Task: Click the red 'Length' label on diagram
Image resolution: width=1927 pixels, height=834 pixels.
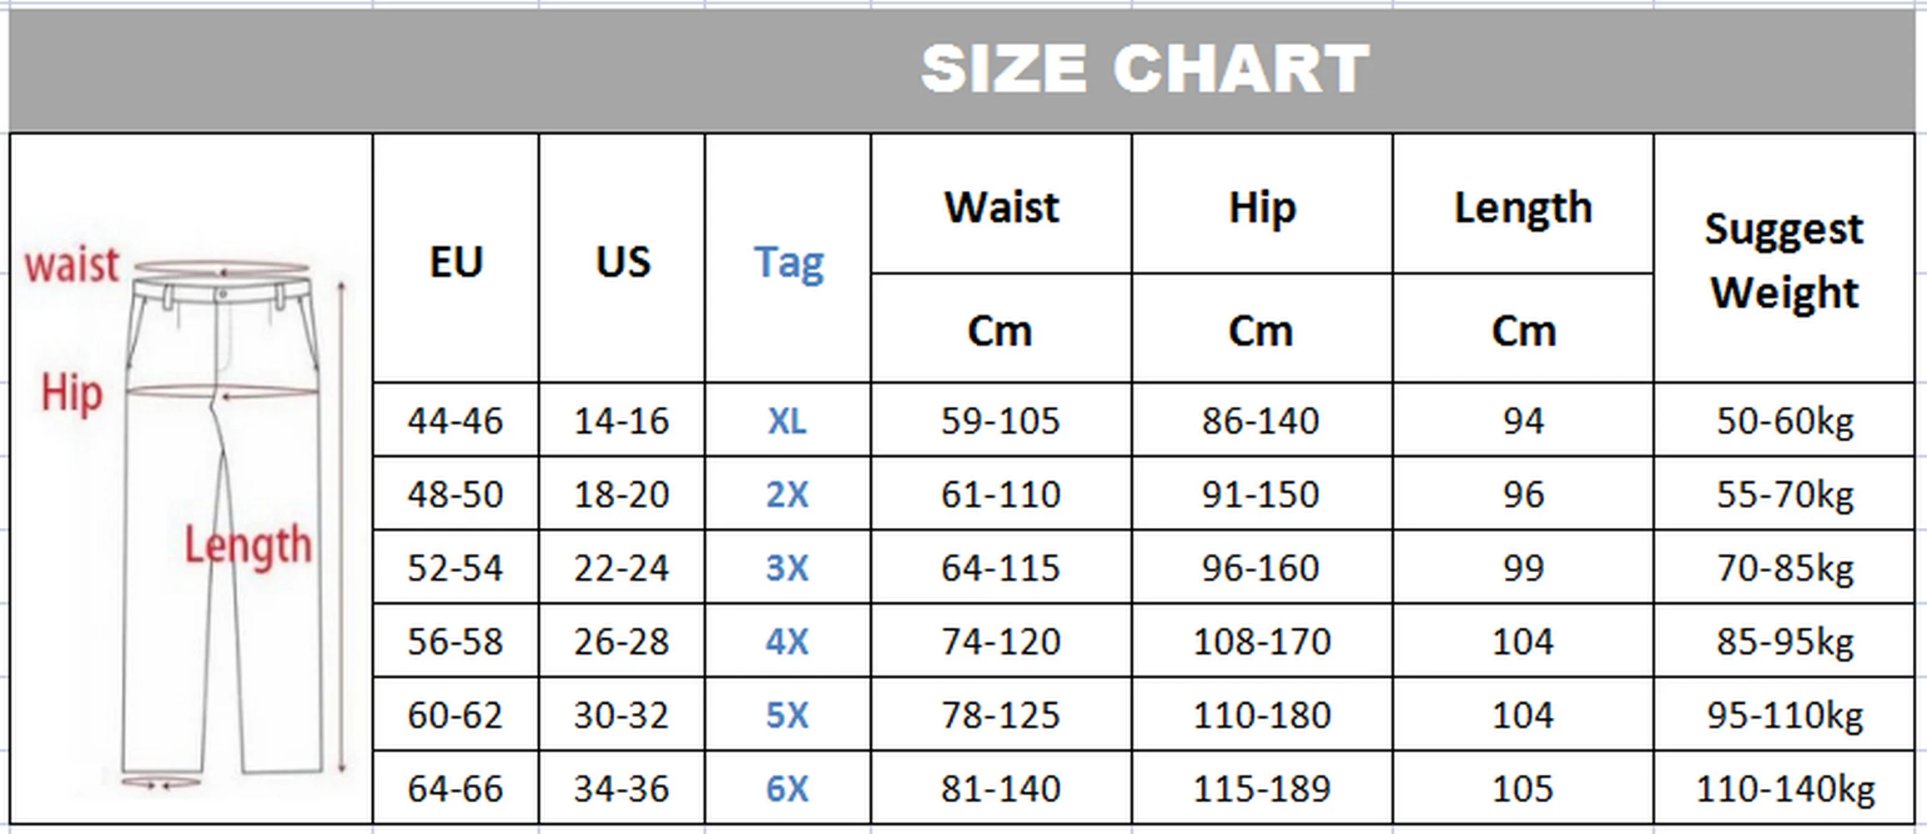Action: tap(248, 545)
